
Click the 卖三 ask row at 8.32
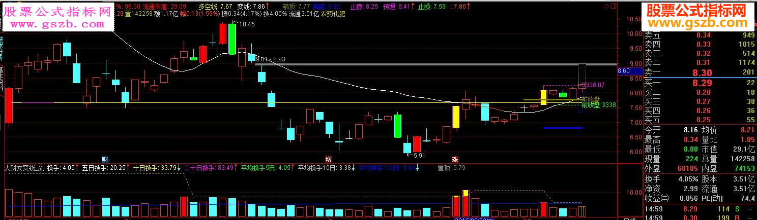click(700, 53)
